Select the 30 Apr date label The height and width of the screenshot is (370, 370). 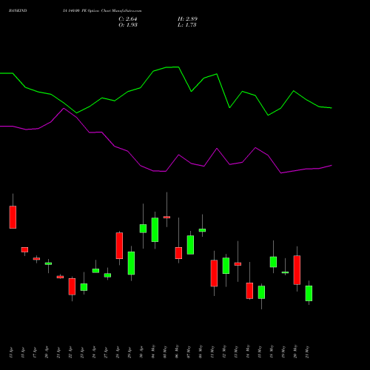coord(141,352)
